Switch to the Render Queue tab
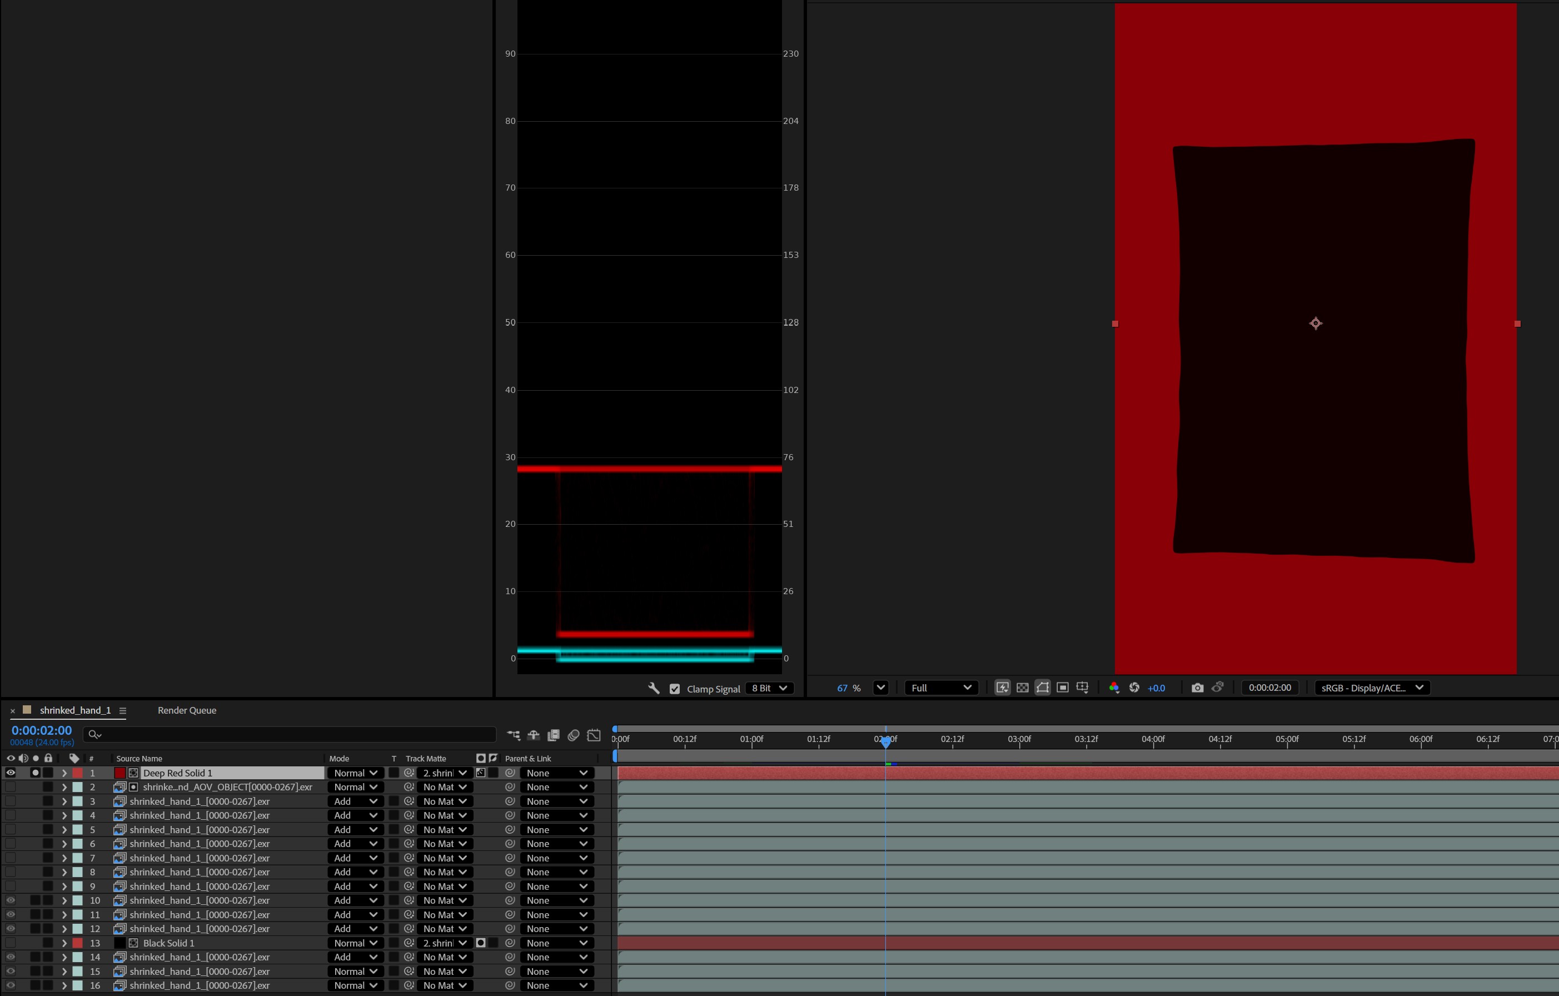This screenshot has height=996, width=1559. coord(186,710)
